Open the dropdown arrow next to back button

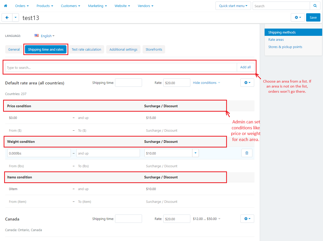(16, 18)
